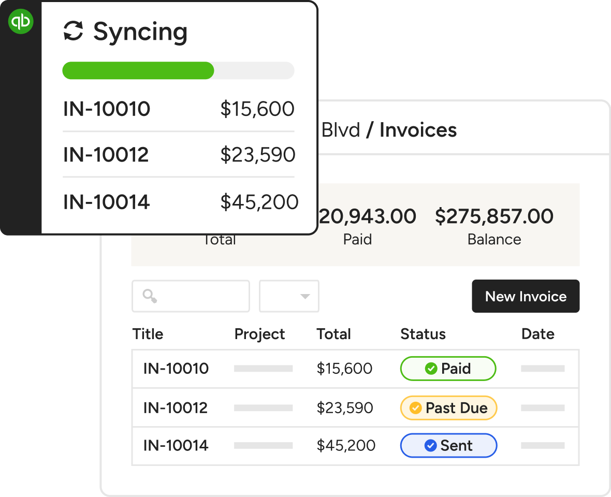Sort by the Status column header
611x497 pixels.
(423, 334)
